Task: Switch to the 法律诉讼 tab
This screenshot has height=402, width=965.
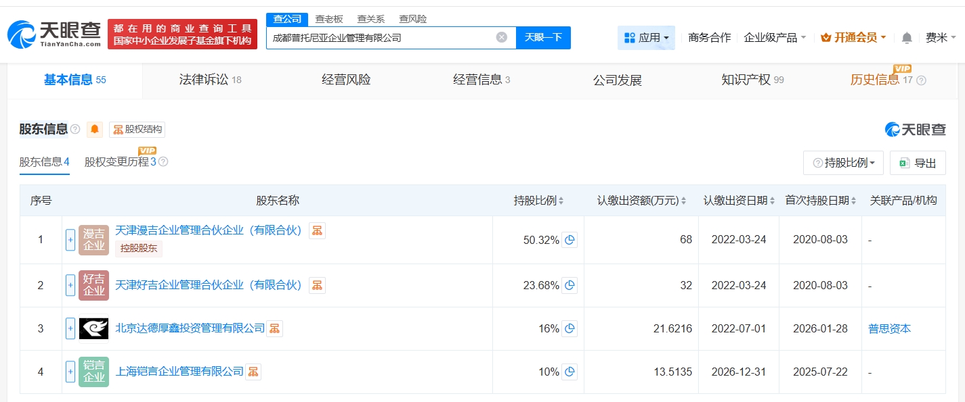Action: point(210,80)
